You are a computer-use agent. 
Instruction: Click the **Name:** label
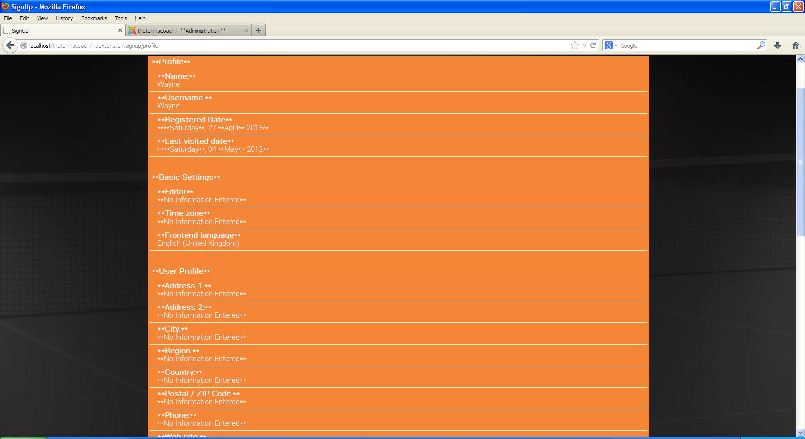click(x=177, y=76)
